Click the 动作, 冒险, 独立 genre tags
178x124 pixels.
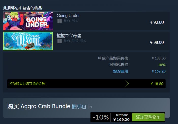(x=76, y=41)
